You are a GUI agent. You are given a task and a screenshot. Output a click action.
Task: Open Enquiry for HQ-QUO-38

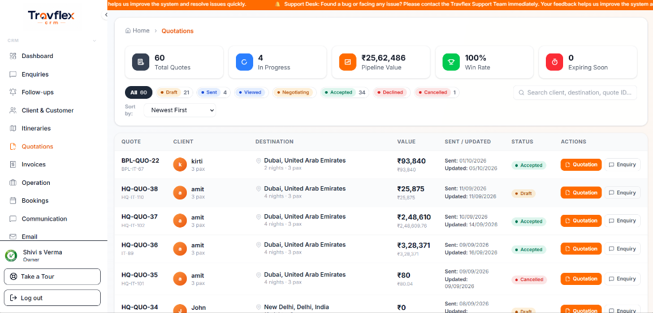click(622, 193)
